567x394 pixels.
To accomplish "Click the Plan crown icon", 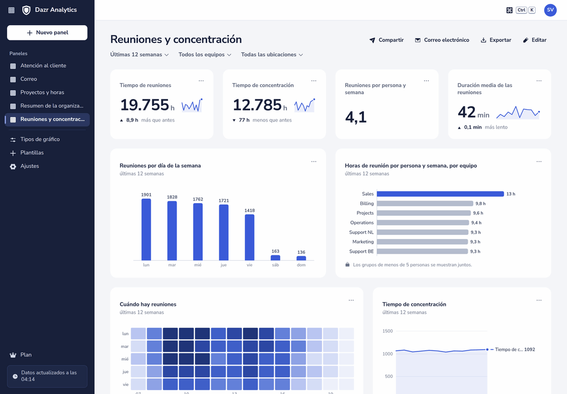I will coord(13,355).
